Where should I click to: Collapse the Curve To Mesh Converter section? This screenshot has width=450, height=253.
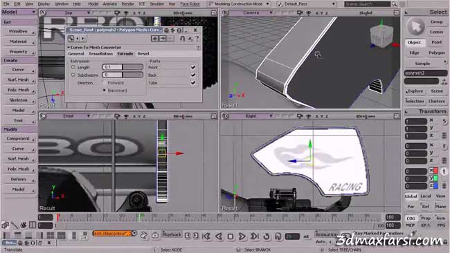69,47
